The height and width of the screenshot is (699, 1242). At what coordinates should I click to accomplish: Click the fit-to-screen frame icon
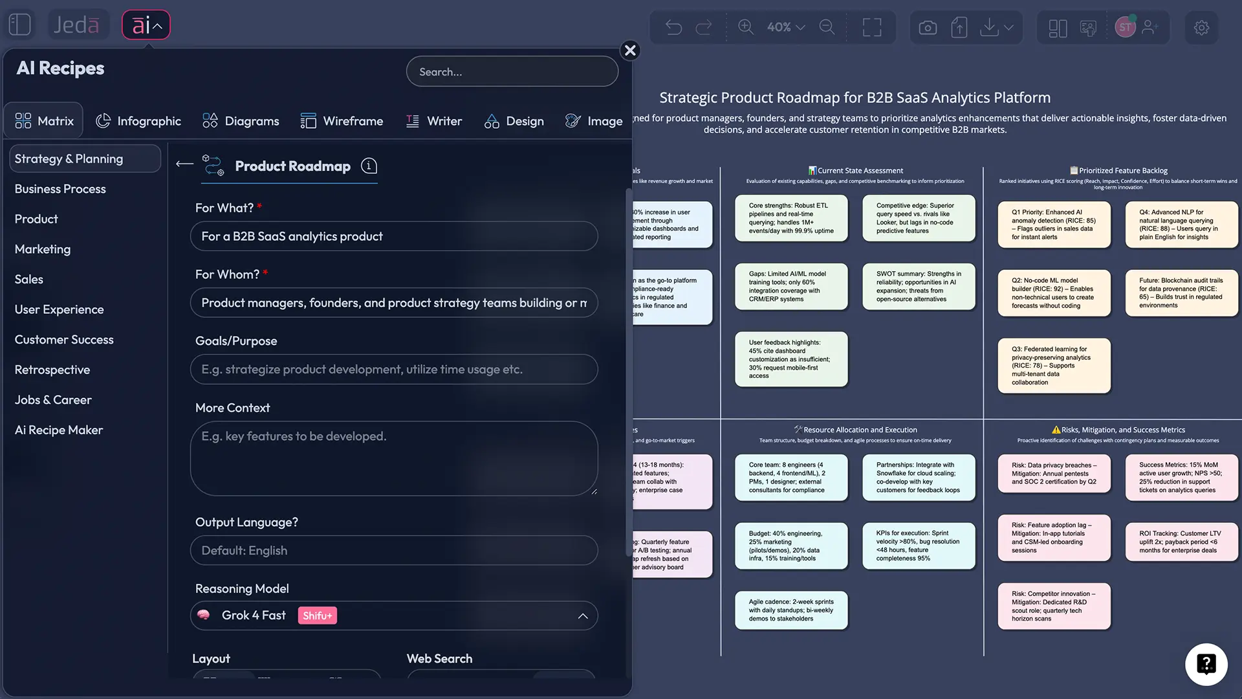[x=871, y=27]
